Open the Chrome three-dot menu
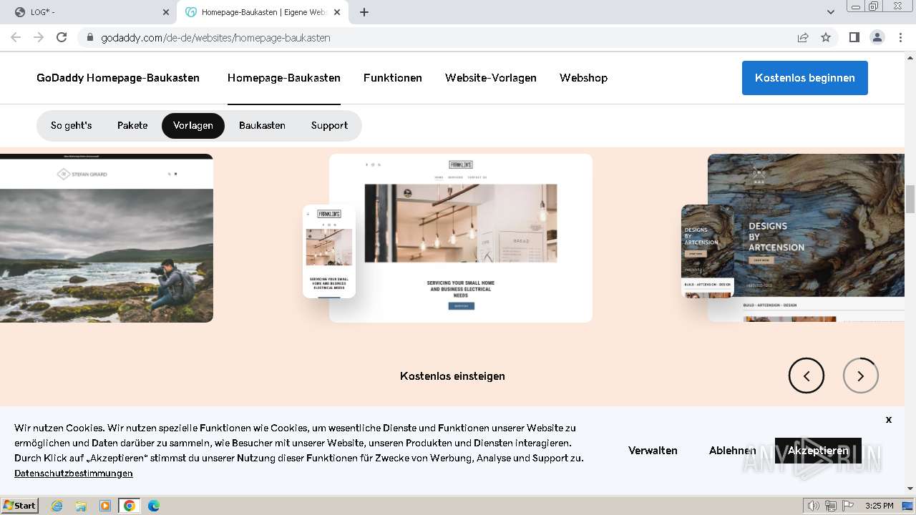This screenshot has width=916, height=515. (900, 37)
